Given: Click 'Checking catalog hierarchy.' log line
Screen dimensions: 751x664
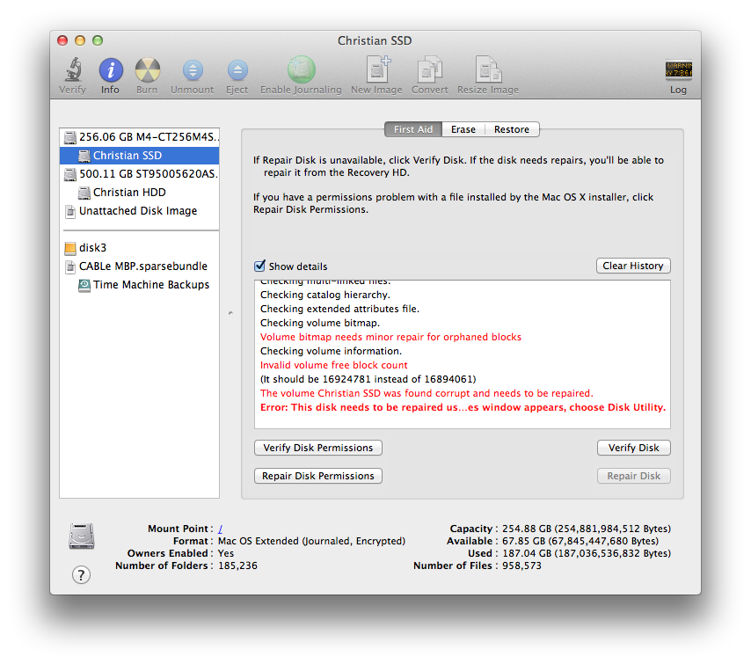Looking at the screenshot, I should 325,295.
